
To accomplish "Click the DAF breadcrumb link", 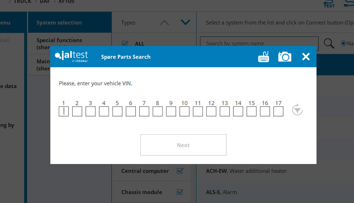I will click(x=45, y=2).
